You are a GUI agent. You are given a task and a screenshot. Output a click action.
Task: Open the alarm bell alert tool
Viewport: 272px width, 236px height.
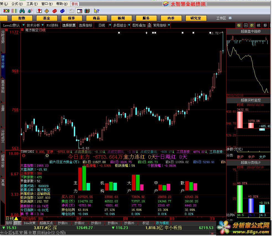pyautogui.click(x=30, y=11)
